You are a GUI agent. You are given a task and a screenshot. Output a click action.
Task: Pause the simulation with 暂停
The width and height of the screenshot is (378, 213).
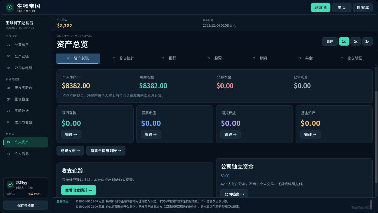tap(330, 41)
